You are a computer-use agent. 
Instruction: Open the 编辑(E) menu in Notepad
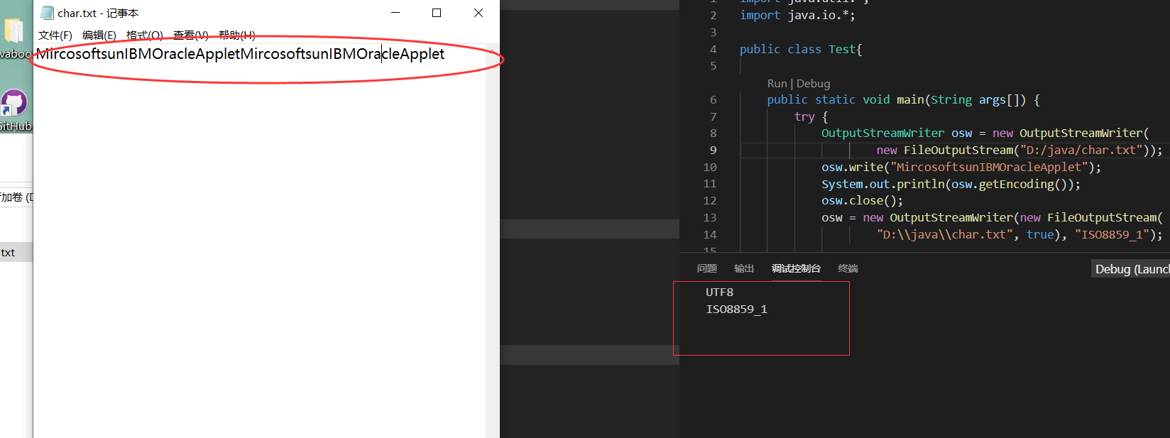99,35
